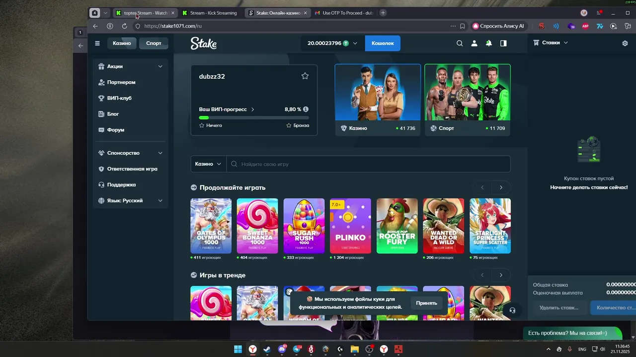The width and height of the screenshot is (636, 357).
Task: Switch to the Спорт section tab
Action: [x=154, y=43]
